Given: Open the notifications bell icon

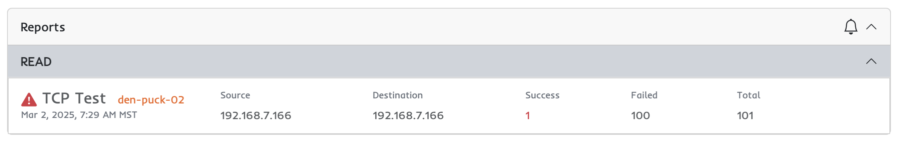Looking at the screenshot, I should point(851,27).
